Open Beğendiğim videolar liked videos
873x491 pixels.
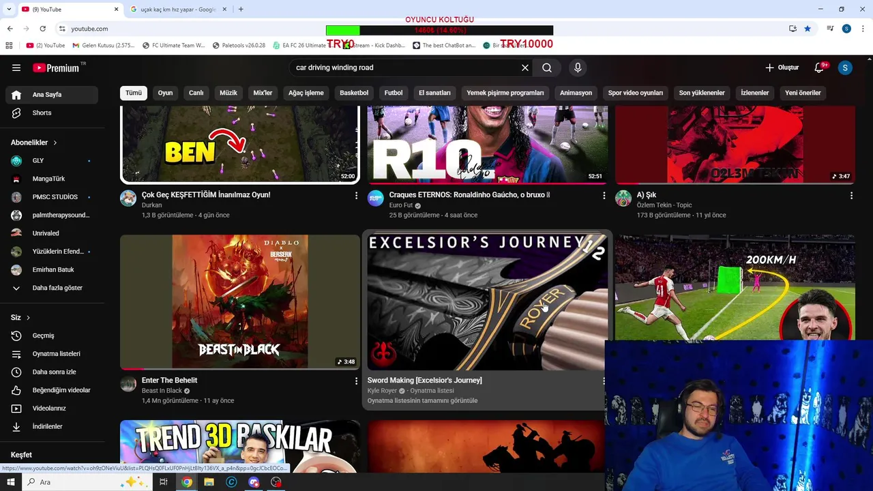(x=52, y=390)
